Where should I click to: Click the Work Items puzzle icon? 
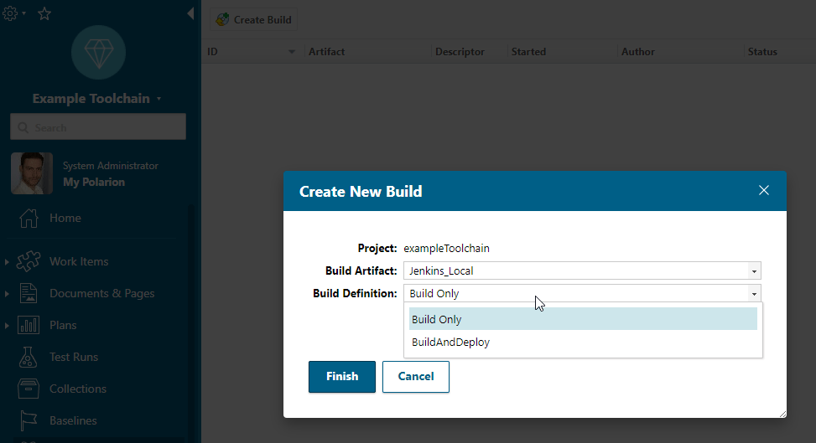point(29,261)
